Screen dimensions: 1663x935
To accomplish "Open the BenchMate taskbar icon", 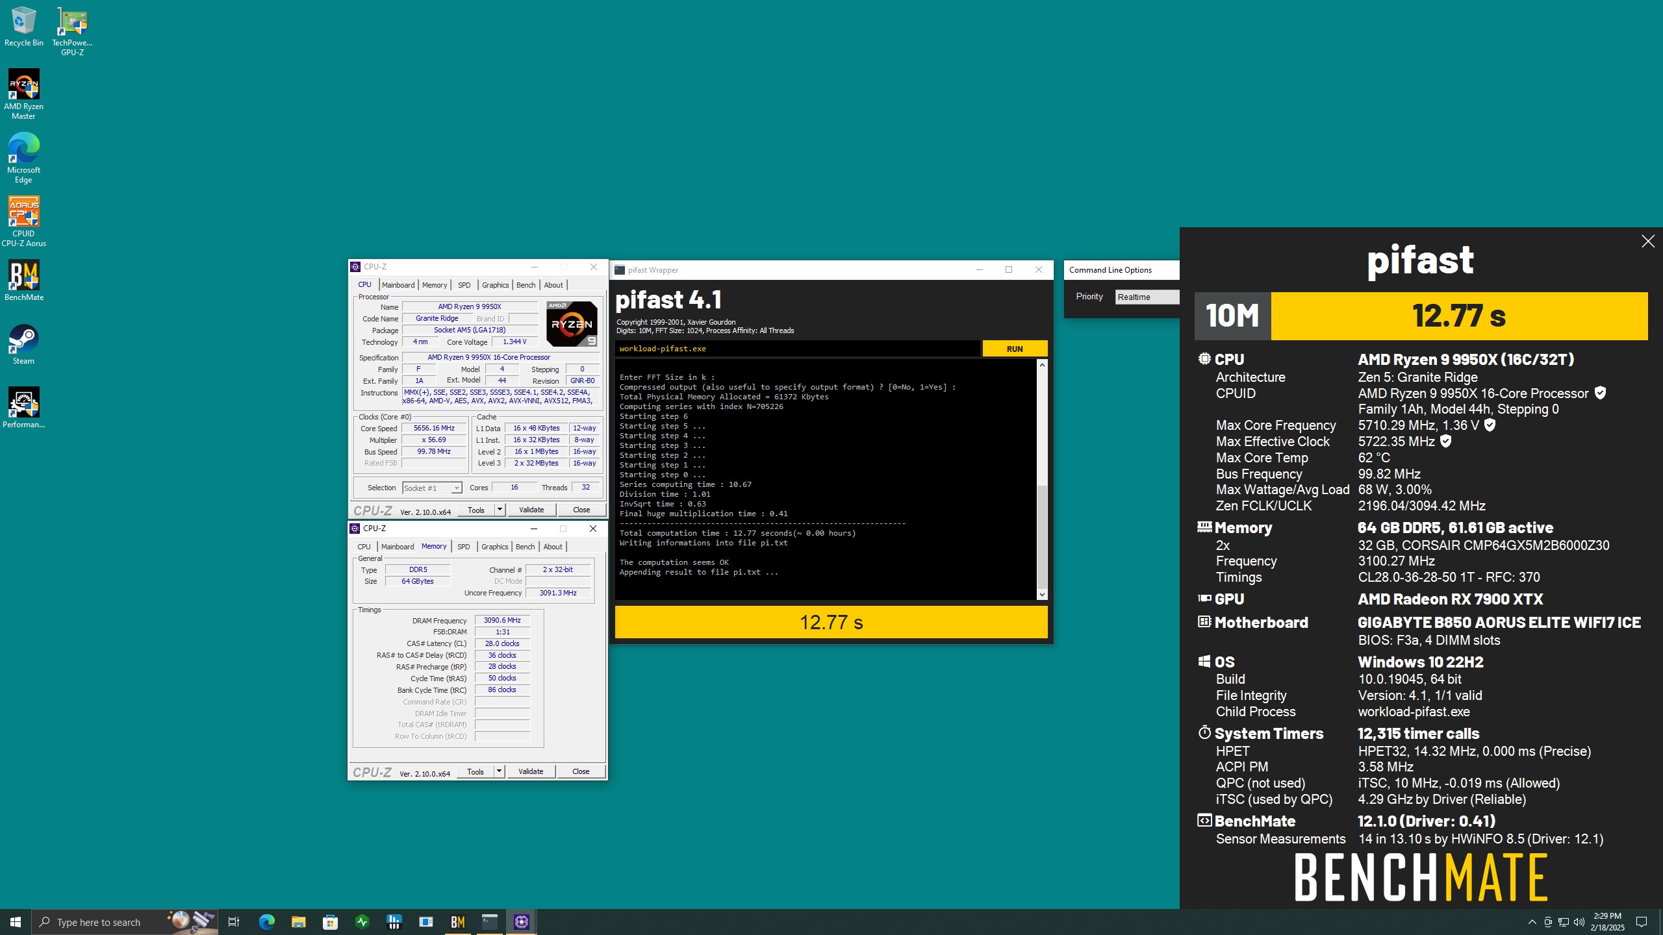I will (x=457, y=922).
